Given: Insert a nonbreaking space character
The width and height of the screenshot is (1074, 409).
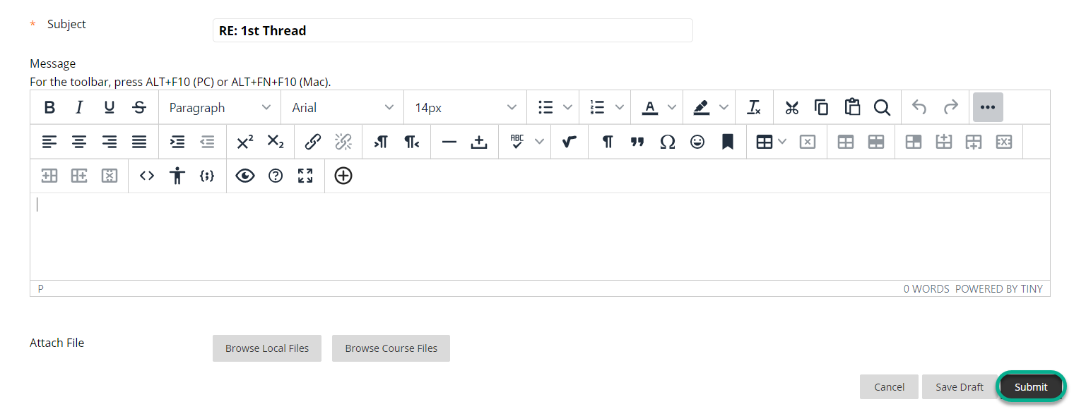Looking at the screenshot, I should (479, 142).
